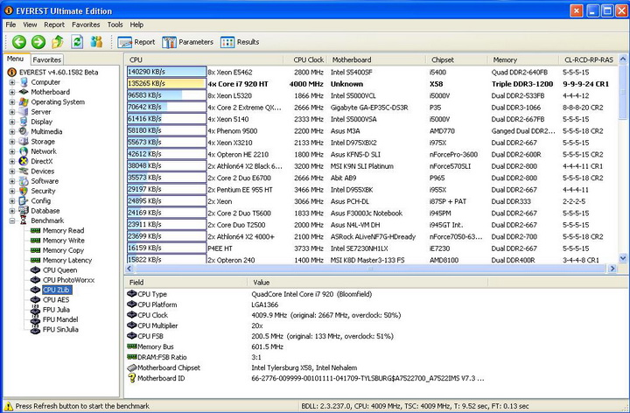The height and width of the screenshot is (413, 630).
Task: Expand the Operating System node
Action: pos(12,102)
